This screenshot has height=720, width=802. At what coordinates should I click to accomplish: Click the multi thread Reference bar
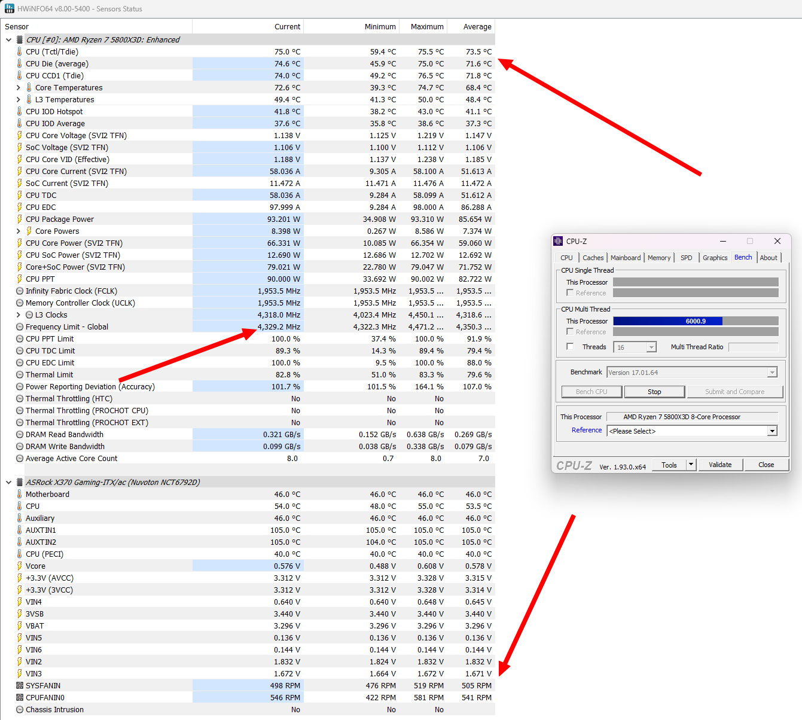[x=696, y=331]
